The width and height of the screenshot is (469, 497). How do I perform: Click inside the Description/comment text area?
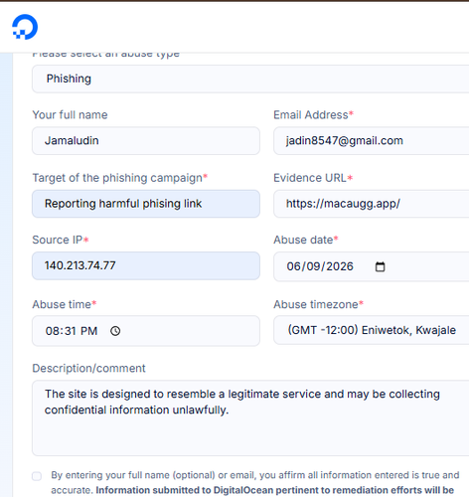click(250, 417)
